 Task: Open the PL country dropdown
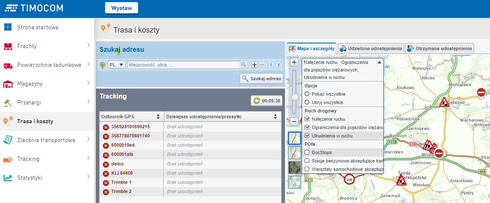(116, 65)
